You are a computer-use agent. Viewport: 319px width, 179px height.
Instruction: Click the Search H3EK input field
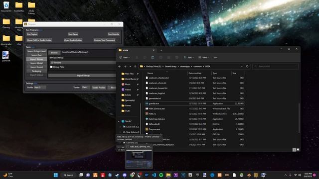pyautogui.click(x=275, y=66)
